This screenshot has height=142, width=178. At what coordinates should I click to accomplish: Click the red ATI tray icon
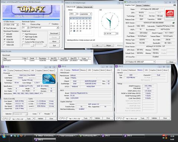[164, 135]
